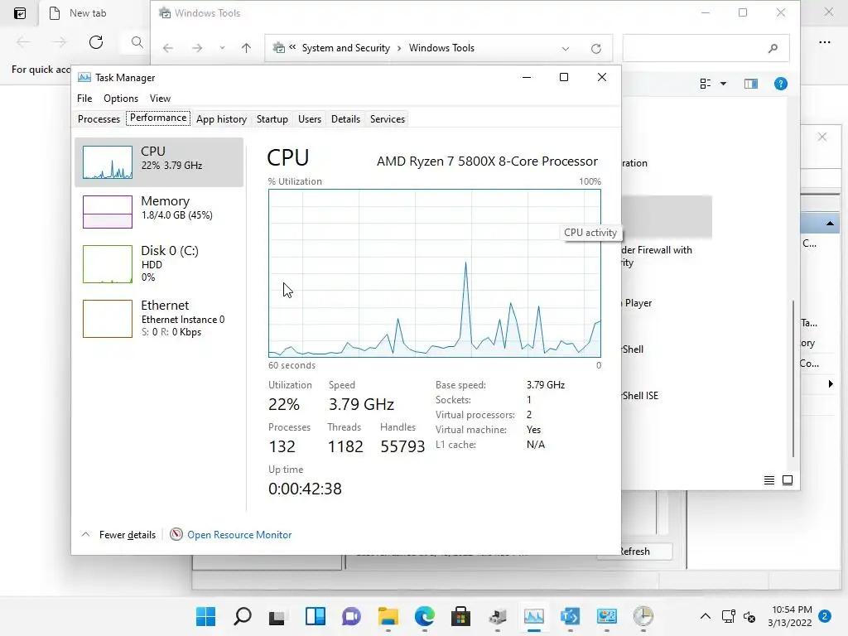
Task: Select the Disk 0 (C:) item
Action: pyautogui.click(x=159, y=264)
